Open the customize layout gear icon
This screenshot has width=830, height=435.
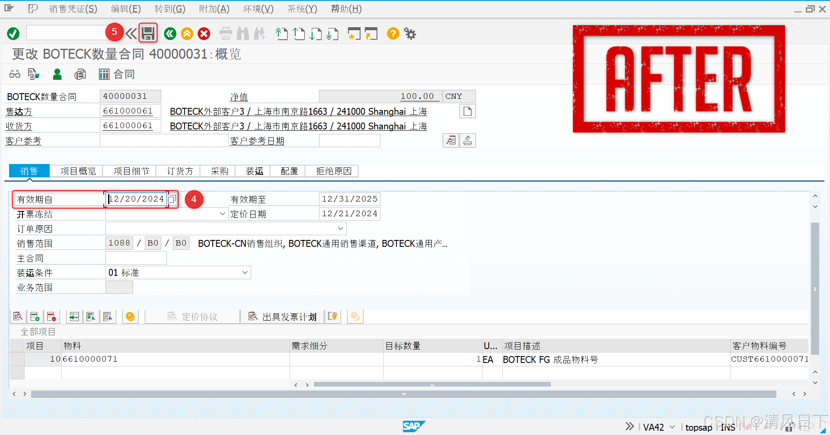[409, 34]
